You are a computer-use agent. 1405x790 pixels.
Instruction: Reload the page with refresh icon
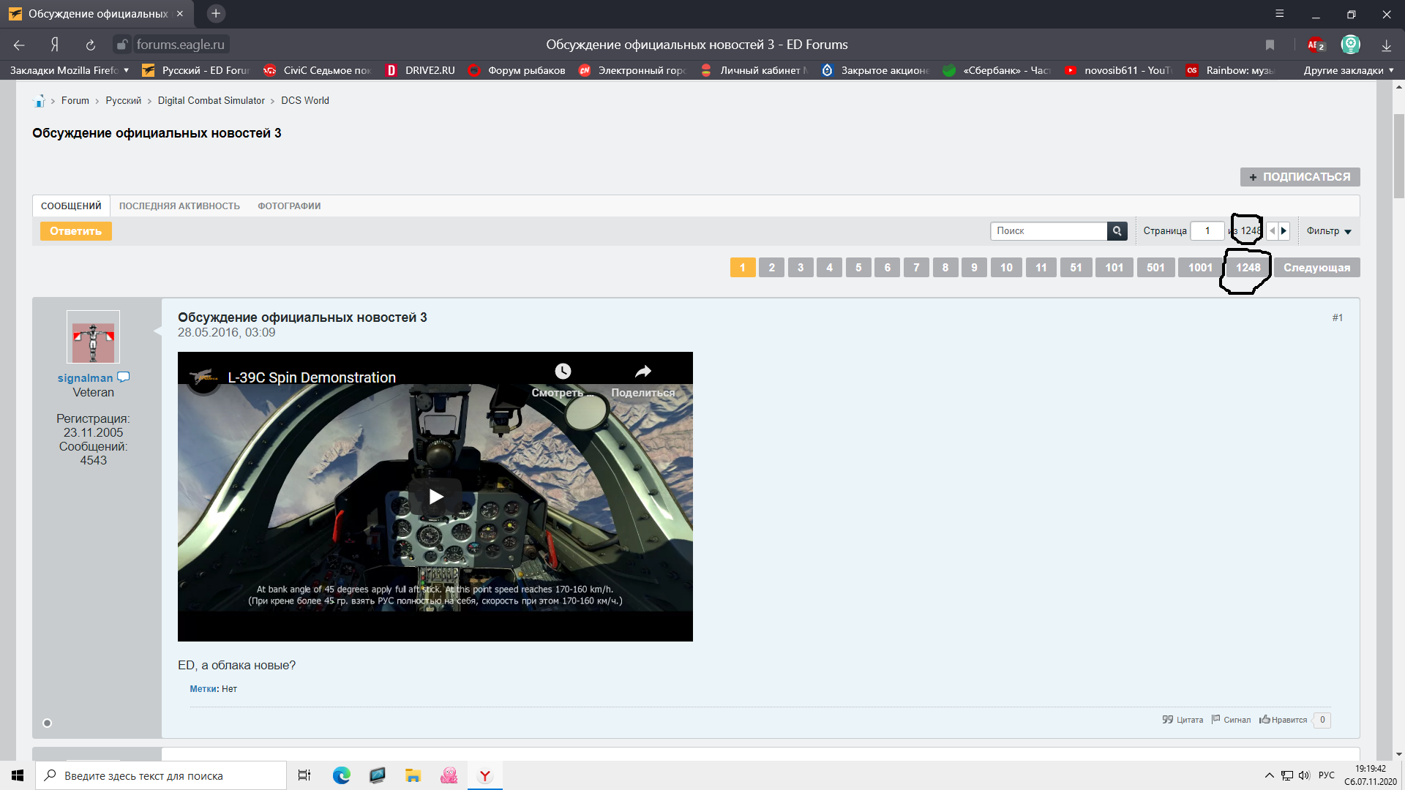point(91,45)
